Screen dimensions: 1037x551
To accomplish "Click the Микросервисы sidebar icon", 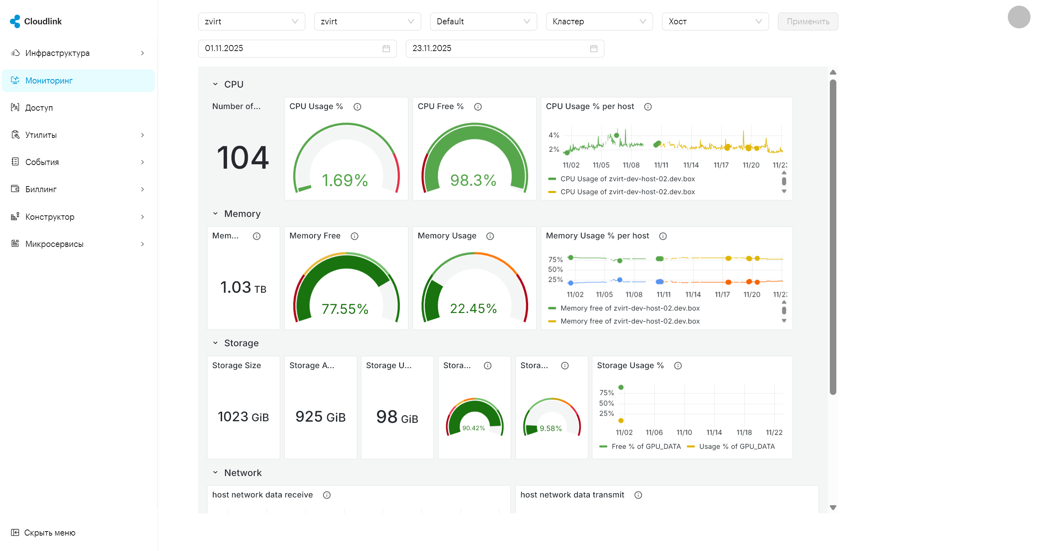I will click(15, 244).
